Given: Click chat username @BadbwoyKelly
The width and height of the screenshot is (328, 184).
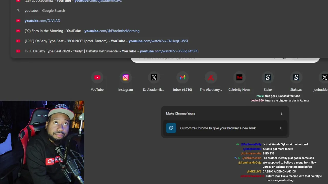Looking at the screenshot, I should [251, 144].
